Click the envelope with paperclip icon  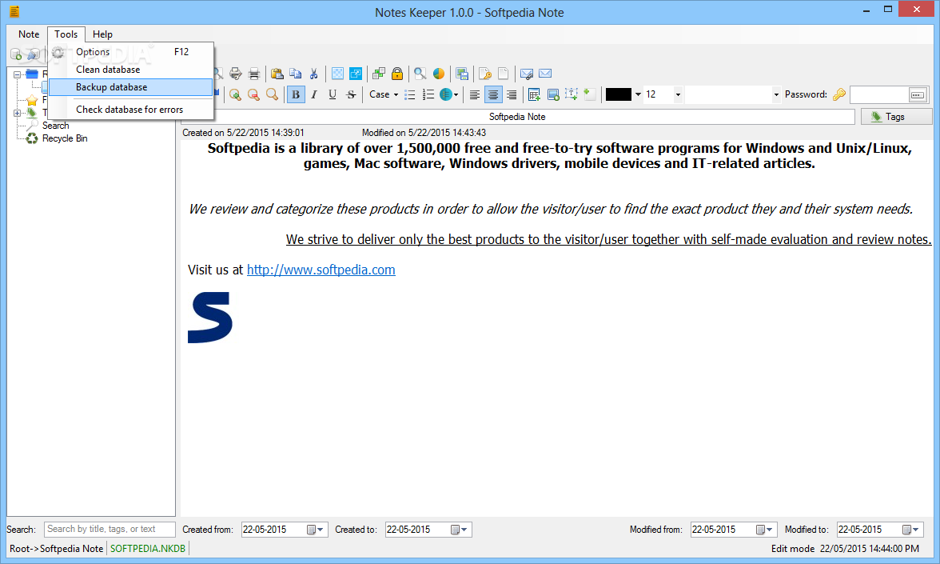point(527,74)
